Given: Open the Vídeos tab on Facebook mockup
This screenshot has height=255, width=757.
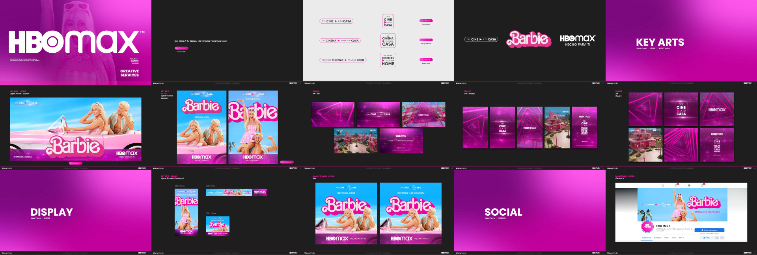Looking at the screenshot, I should pos(667,238).
